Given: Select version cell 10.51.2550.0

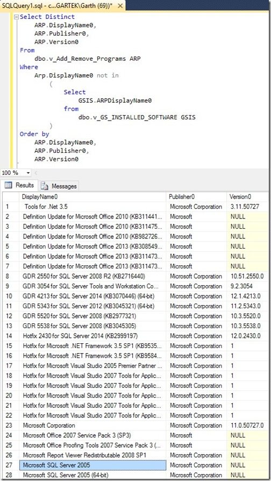Looking at the screenshot, I should click(x=248, y=277).
